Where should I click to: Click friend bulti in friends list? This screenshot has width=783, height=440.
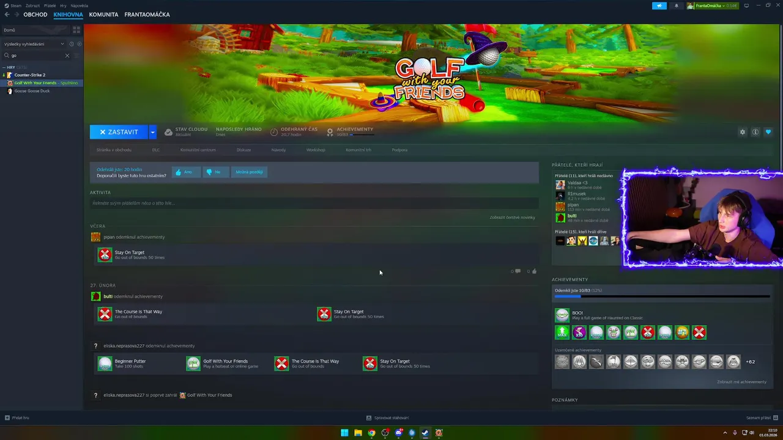(x=572, y=216)
